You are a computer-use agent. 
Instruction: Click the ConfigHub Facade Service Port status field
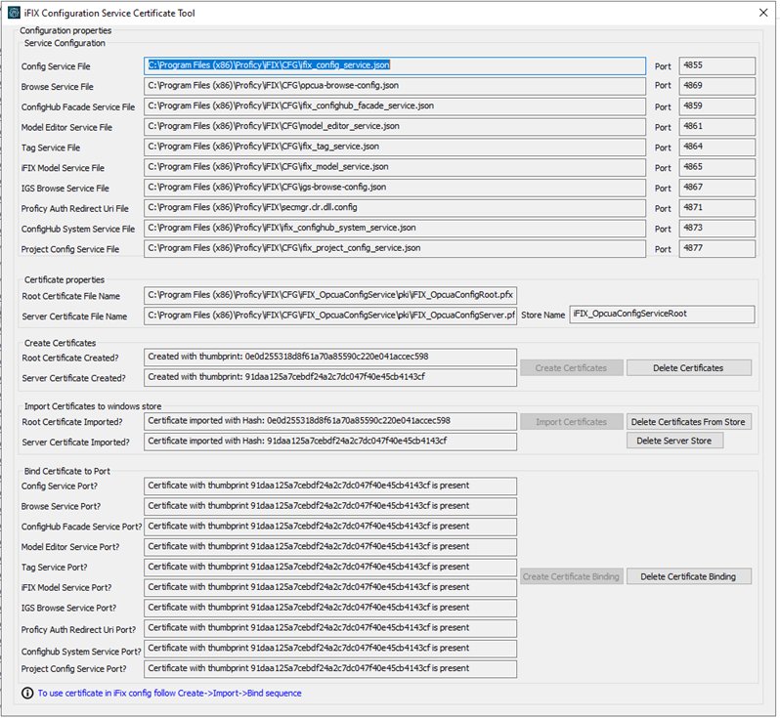click(x=330, y=527)
